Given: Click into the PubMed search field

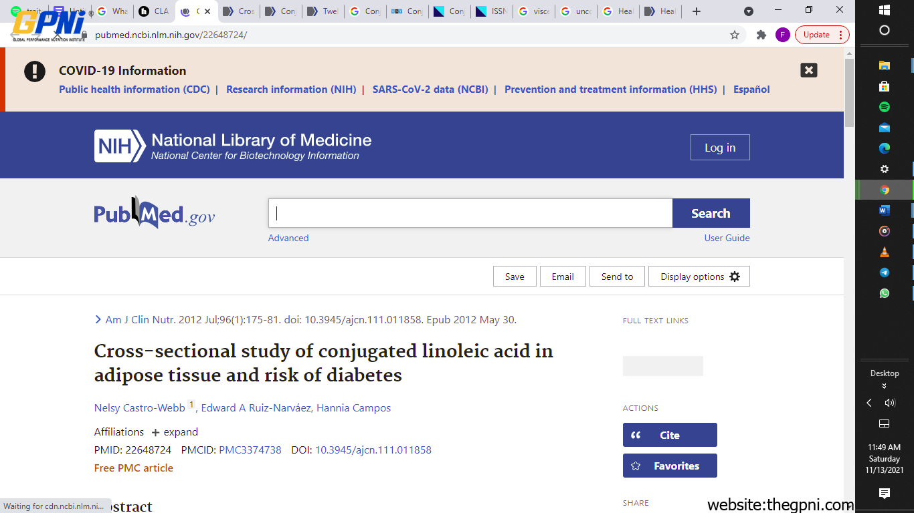Looking at the screenshot, I should [470, 213].
